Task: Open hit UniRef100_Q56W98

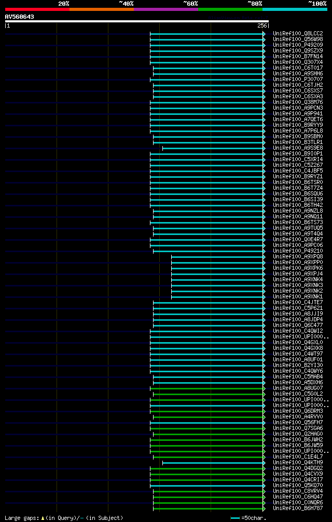Action: point(298,40)
